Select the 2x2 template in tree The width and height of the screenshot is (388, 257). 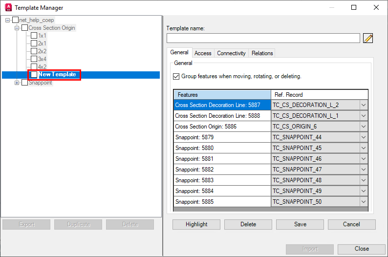[43, 51]
